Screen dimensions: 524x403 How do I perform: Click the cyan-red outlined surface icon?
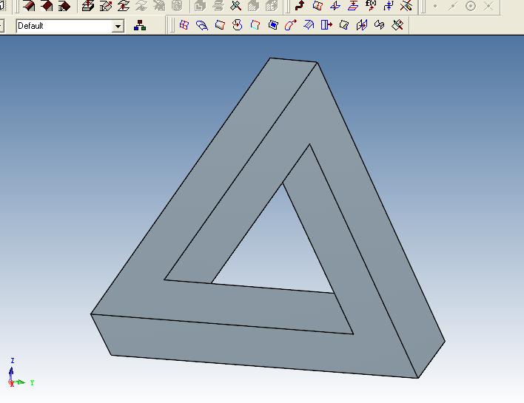tap(255, 25)
